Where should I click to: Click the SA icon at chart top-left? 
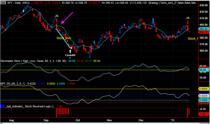(x=2, y=2)
